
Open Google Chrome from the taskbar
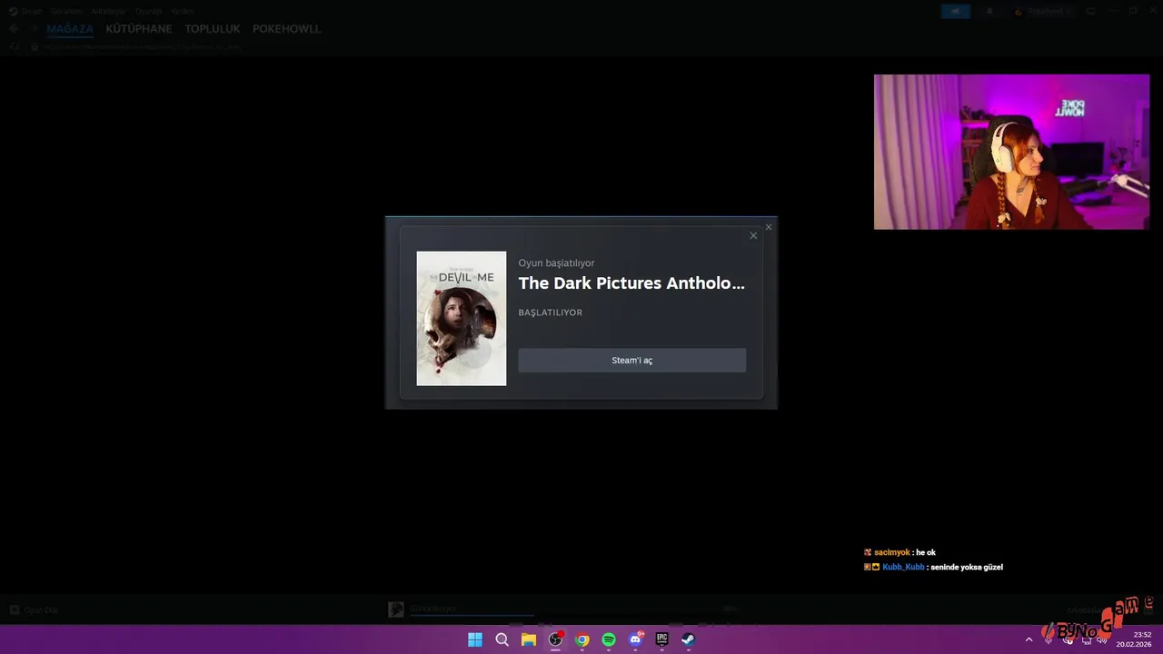(582, 639)
